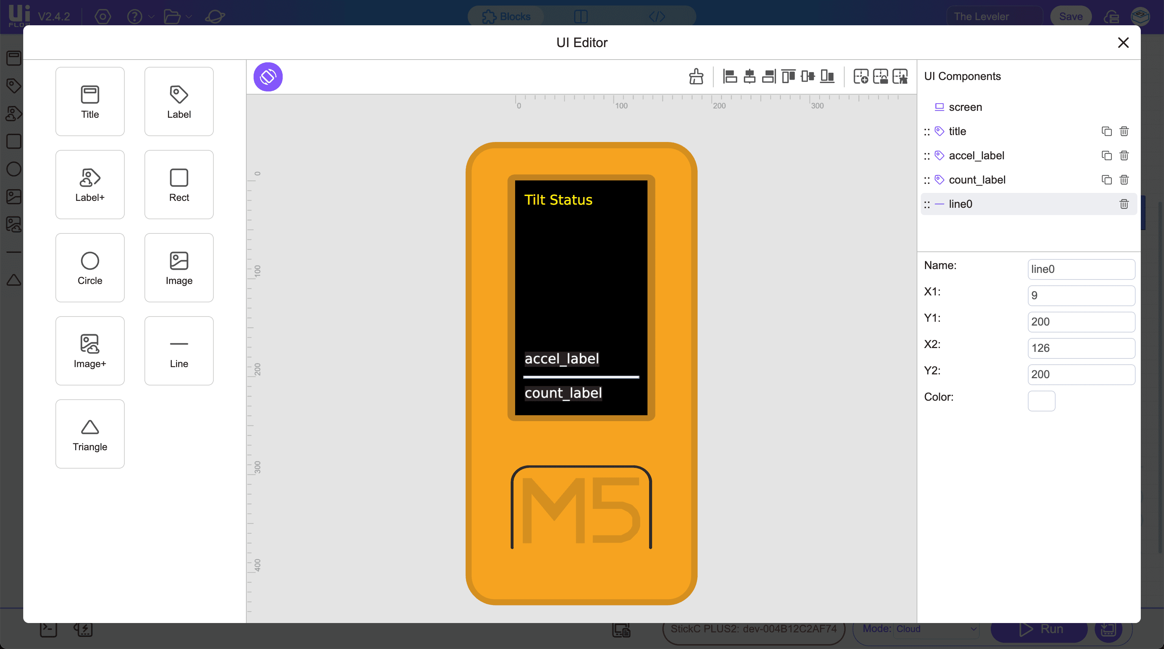Image resolution: width=1164 pixels, height=649 pixels.
Task: Select the Triangle shape tool
Action: point(89,433)
